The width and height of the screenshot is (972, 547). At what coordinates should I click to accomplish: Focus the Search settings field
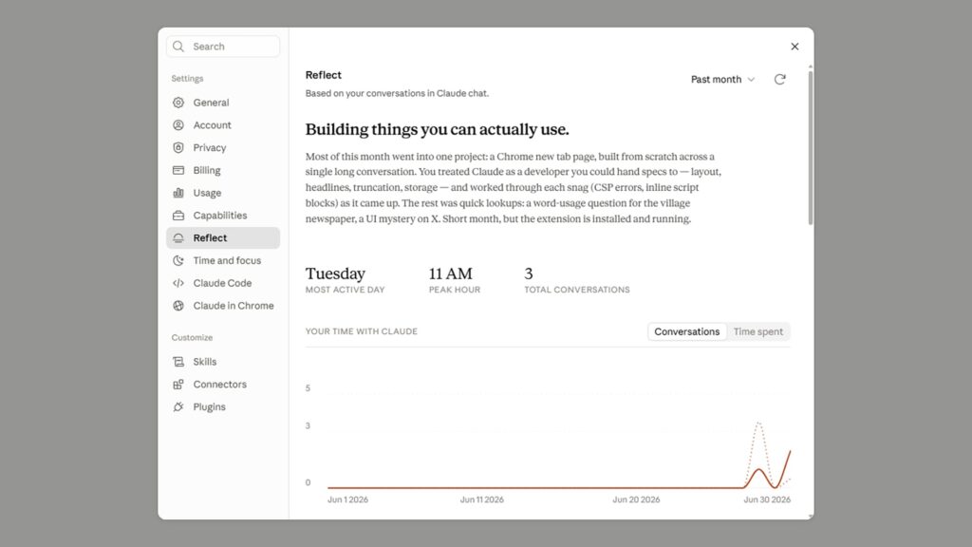pyautogui.click(x=223, y=47)
